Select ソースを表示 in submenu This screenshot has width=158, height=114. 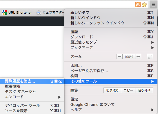(x=32, y=111)
